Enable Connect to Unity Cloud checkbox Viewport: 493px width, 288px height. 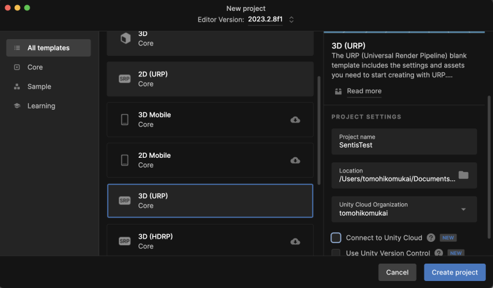(x=336, y=237)
